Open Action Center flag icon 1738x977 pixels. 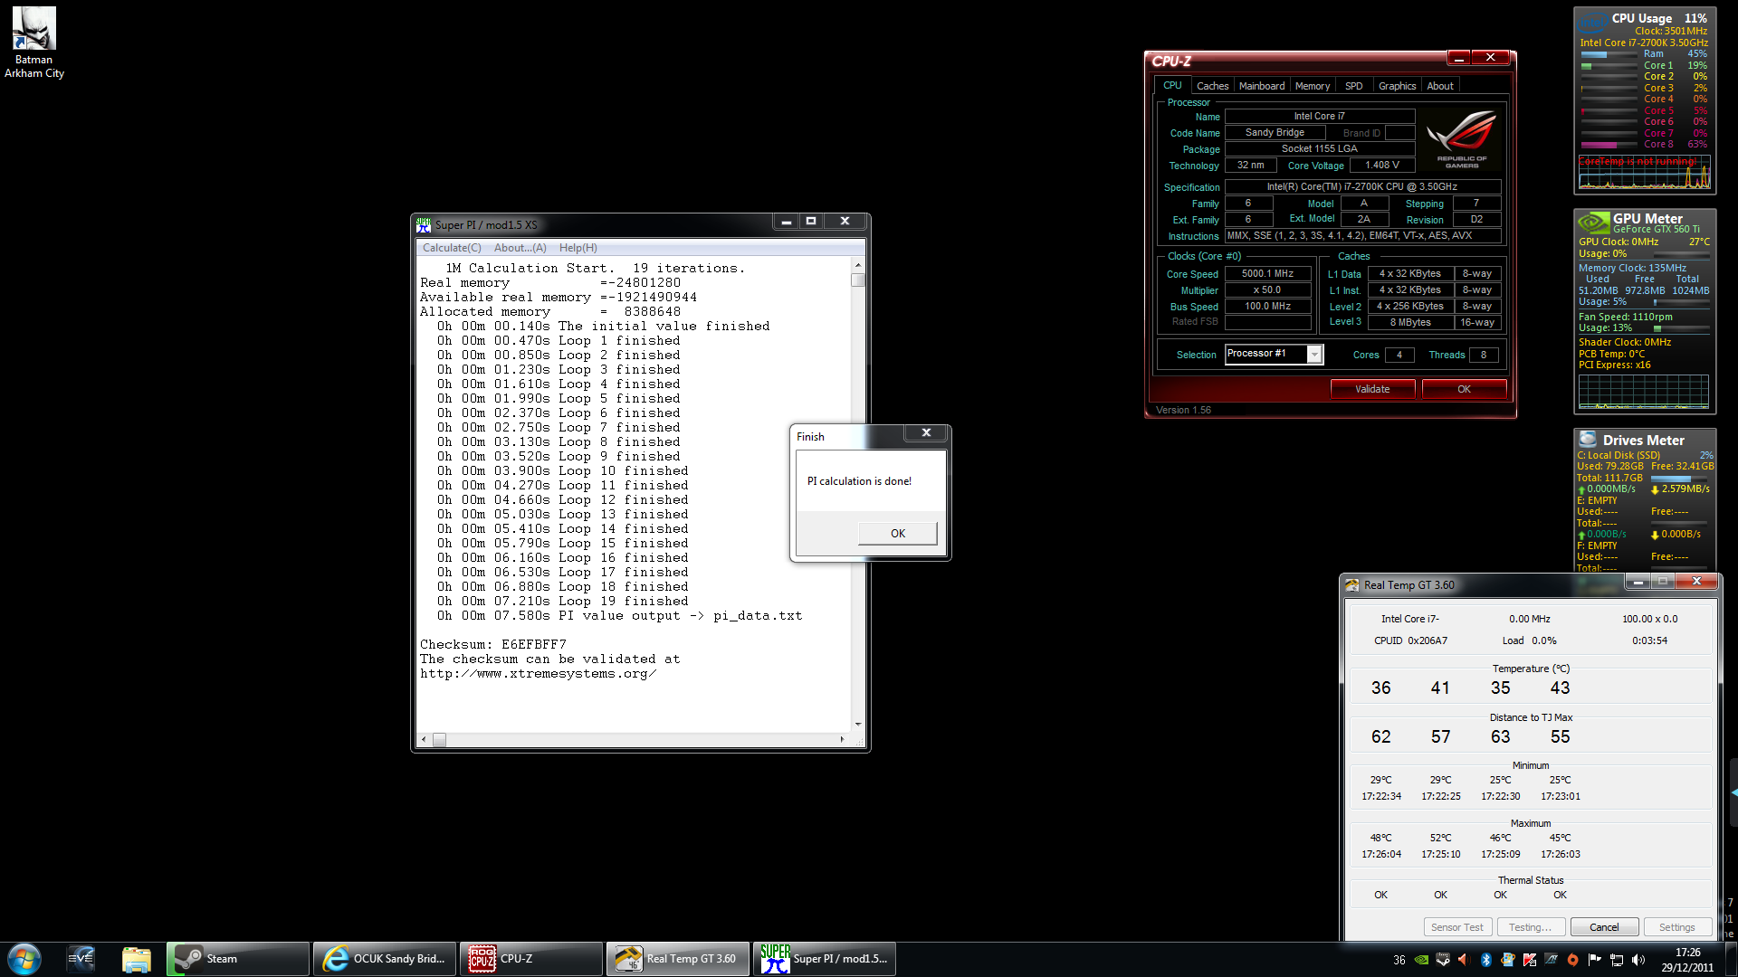[1594, 960]
